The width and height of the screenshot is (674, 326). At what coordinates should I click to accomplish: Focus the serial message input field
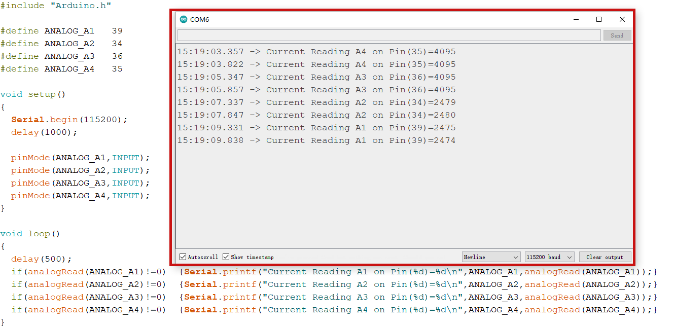coord(388,35)
